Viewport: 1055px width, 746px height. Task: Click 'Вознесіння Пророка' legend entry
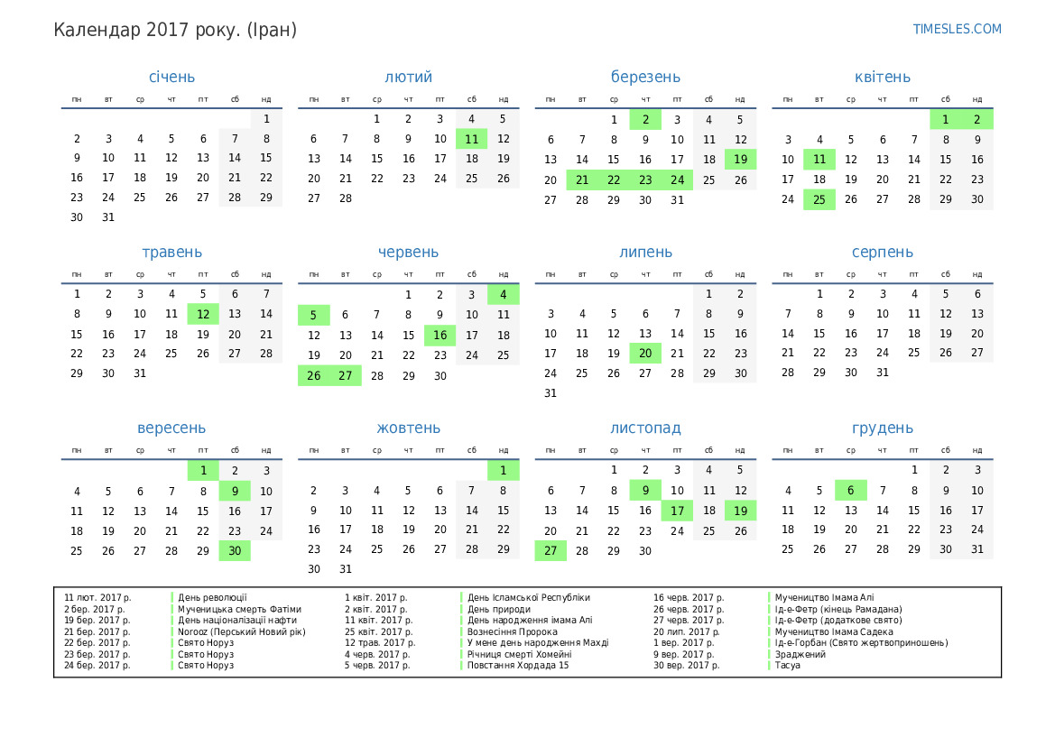click(512, 631)
